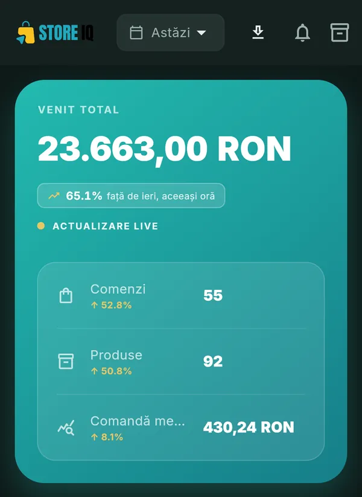Select the Comenzi 52.8% change
The height and width of the screenshot is (497, 362).
click(111, 305)
